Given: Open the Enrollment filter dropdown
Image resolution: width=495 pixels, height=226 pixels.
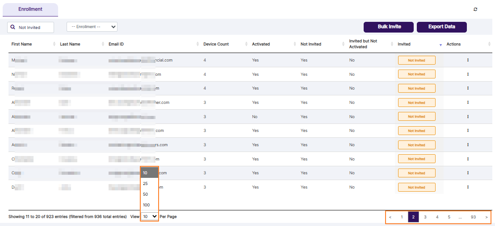Looking at the screenshot, I should click(92, 27).
